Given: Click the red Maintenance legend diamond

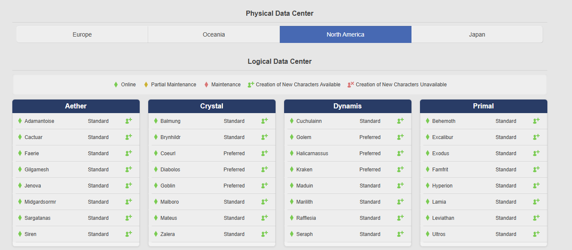Looking at the screenshot, I should 206,85.
